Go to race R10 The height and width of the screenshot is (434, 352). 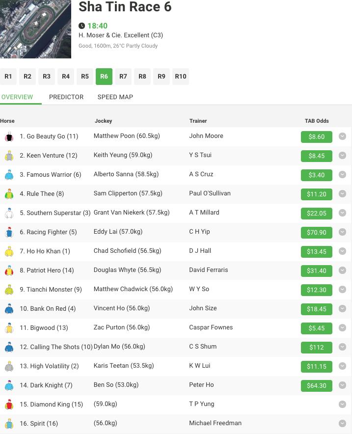click(x=181, y=77)
